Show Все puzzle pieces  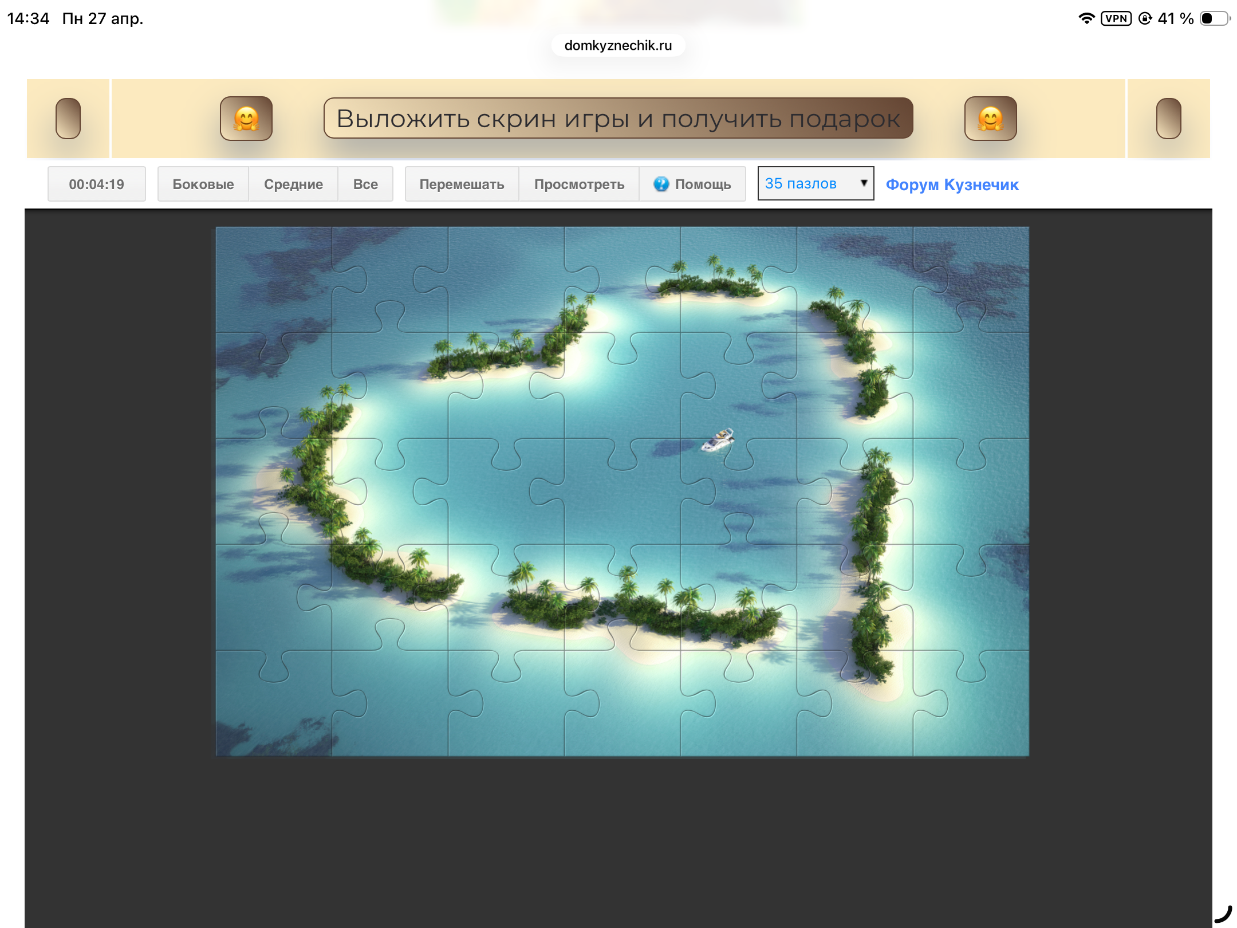365,184
